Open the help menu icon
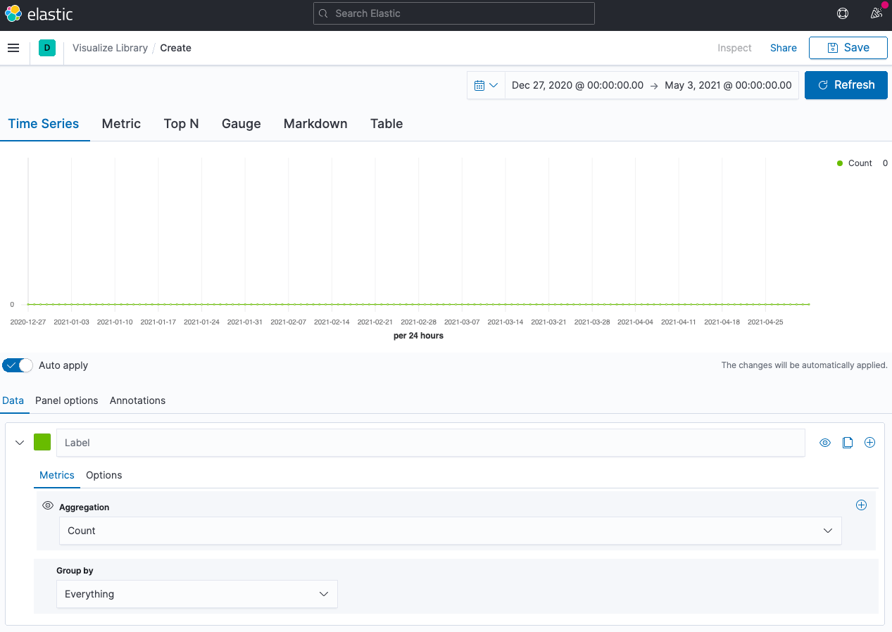 [x=842, y=13]
